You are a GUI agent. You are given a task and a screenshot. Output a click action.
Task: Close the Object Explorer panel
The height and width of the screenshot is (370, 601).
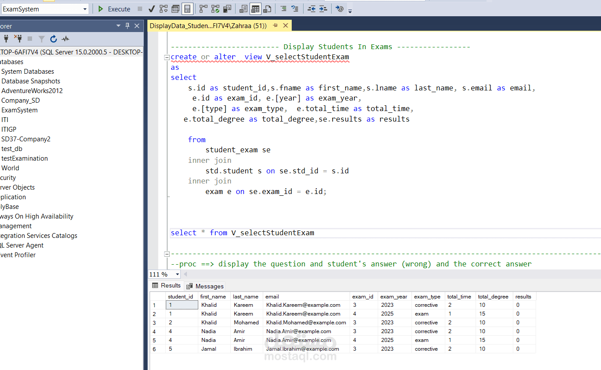click(x=137, y=26)
